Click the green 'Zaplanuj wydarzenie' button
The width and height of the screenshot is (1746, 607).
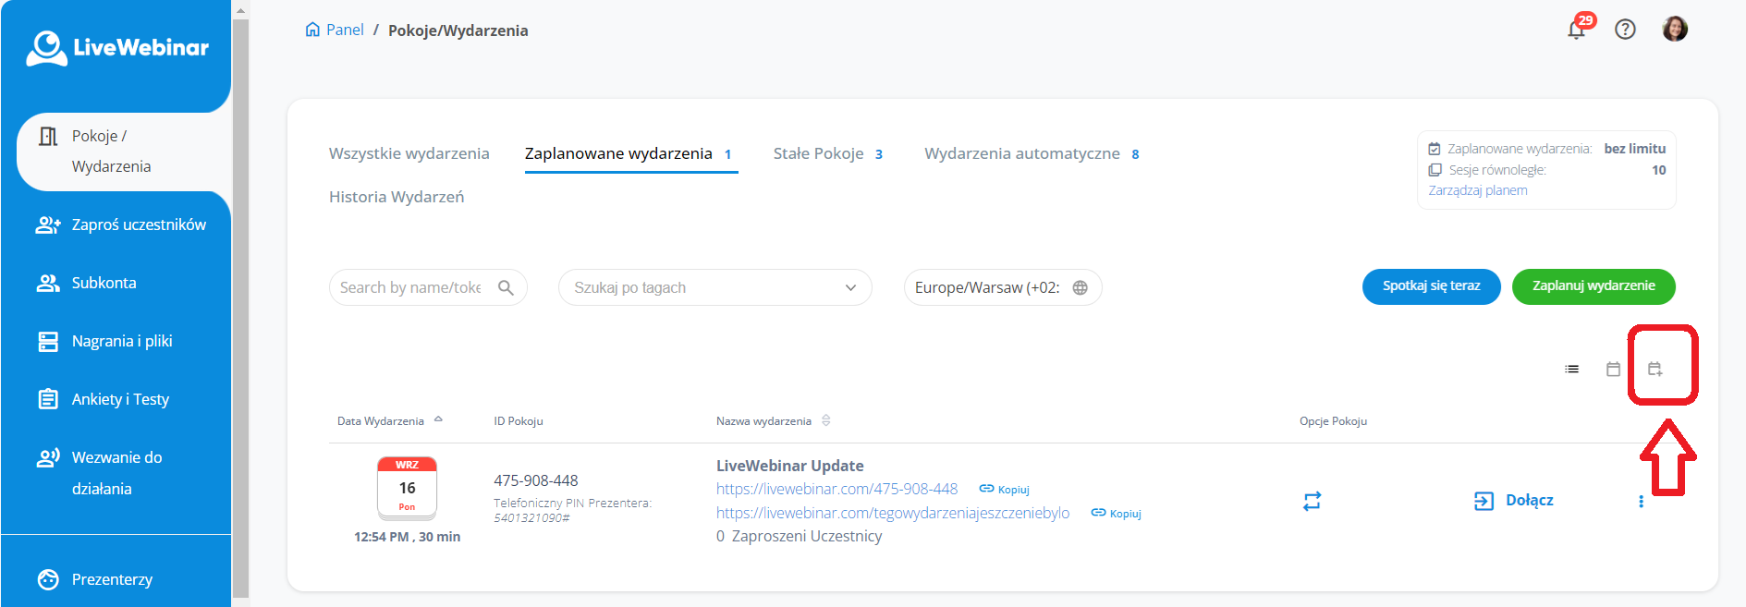pos(1593,286)
